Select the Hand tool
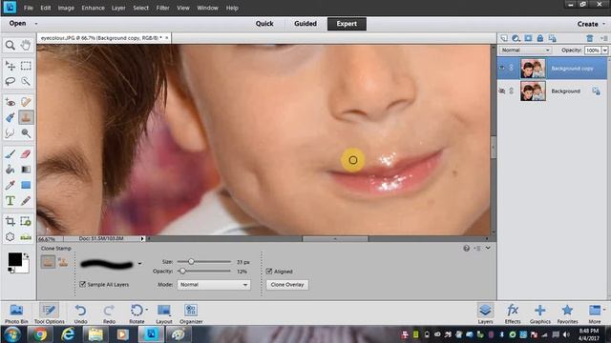 pos(26,45)
